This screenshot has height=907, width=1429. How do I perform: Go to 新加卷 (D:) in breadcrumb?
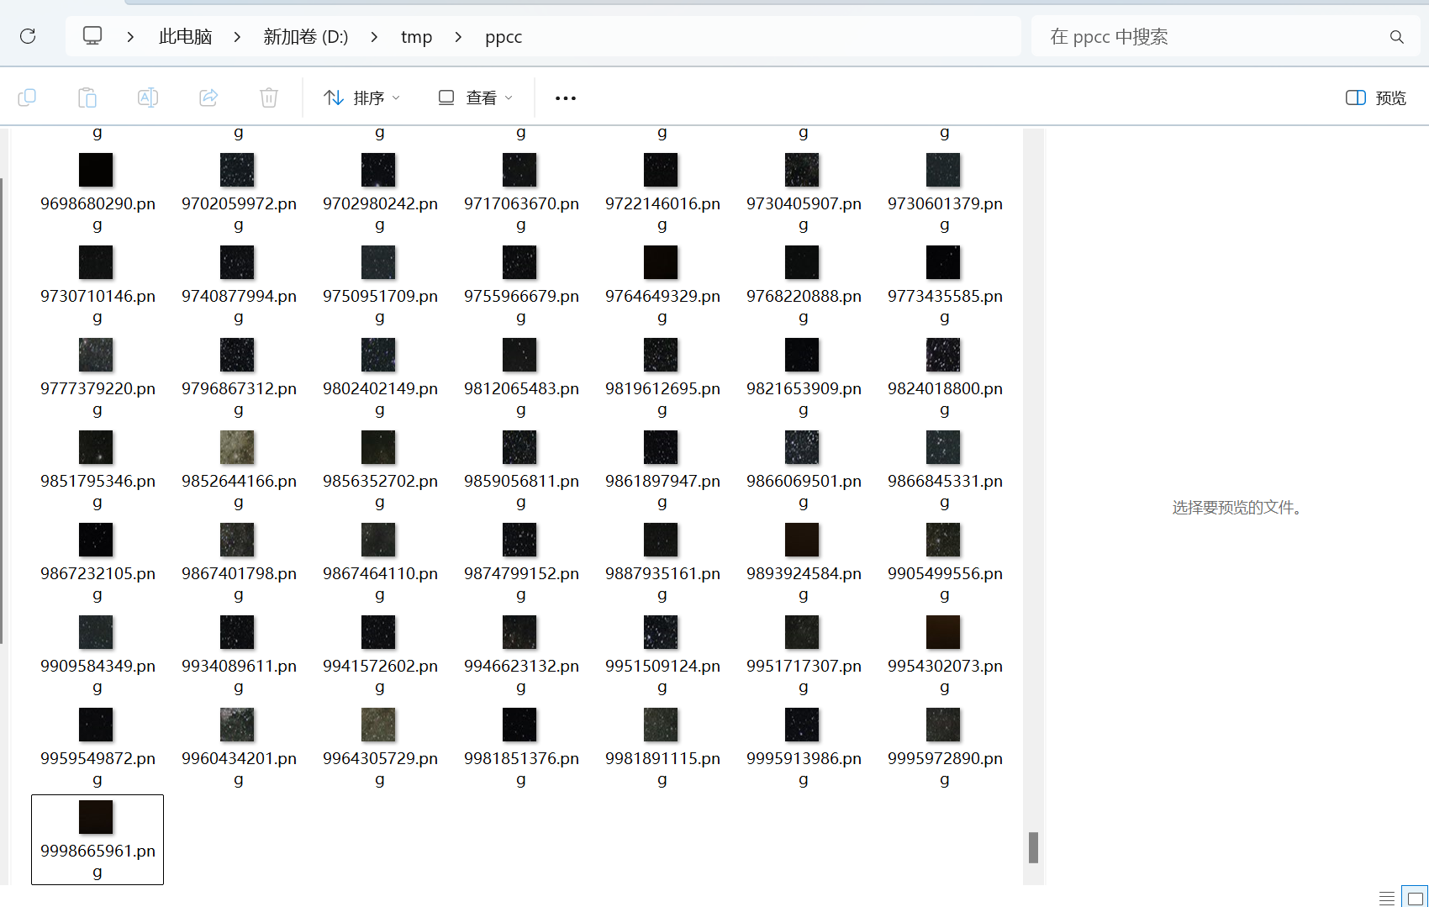coord(306,37)
